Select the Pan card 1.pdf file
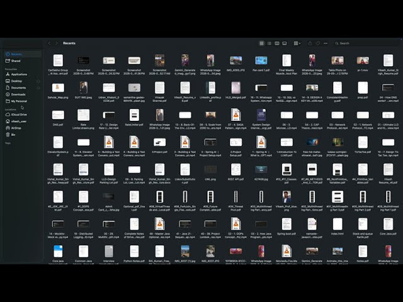 (x=261, y=63)
